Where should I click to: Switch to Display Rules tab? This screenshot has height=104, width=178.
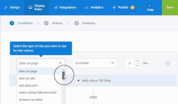(x=36, y=7)
